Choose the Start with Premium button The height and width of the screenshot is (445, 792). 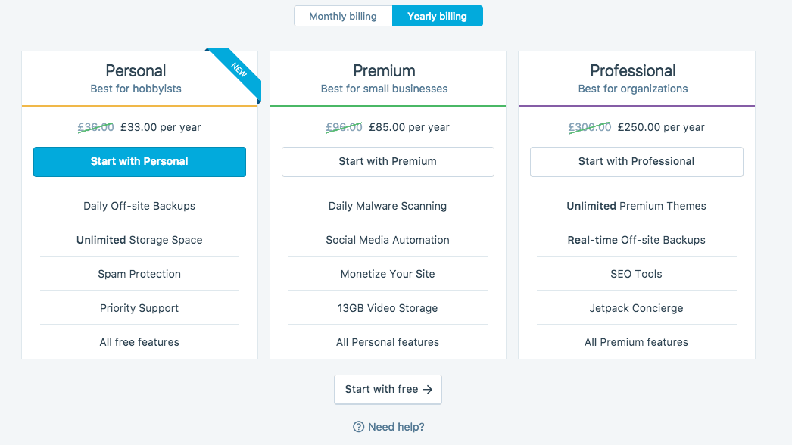click(388, 162)
